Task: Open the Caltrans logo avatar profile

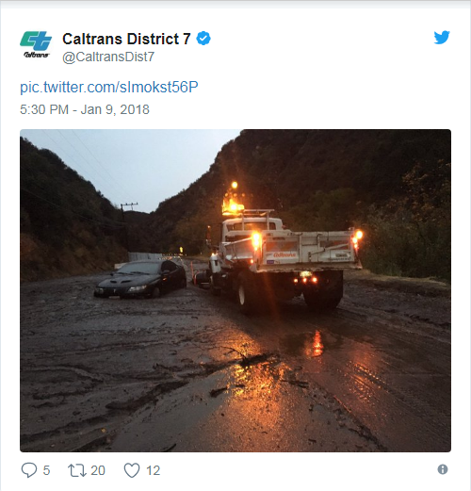Action: tap(36, 44)
